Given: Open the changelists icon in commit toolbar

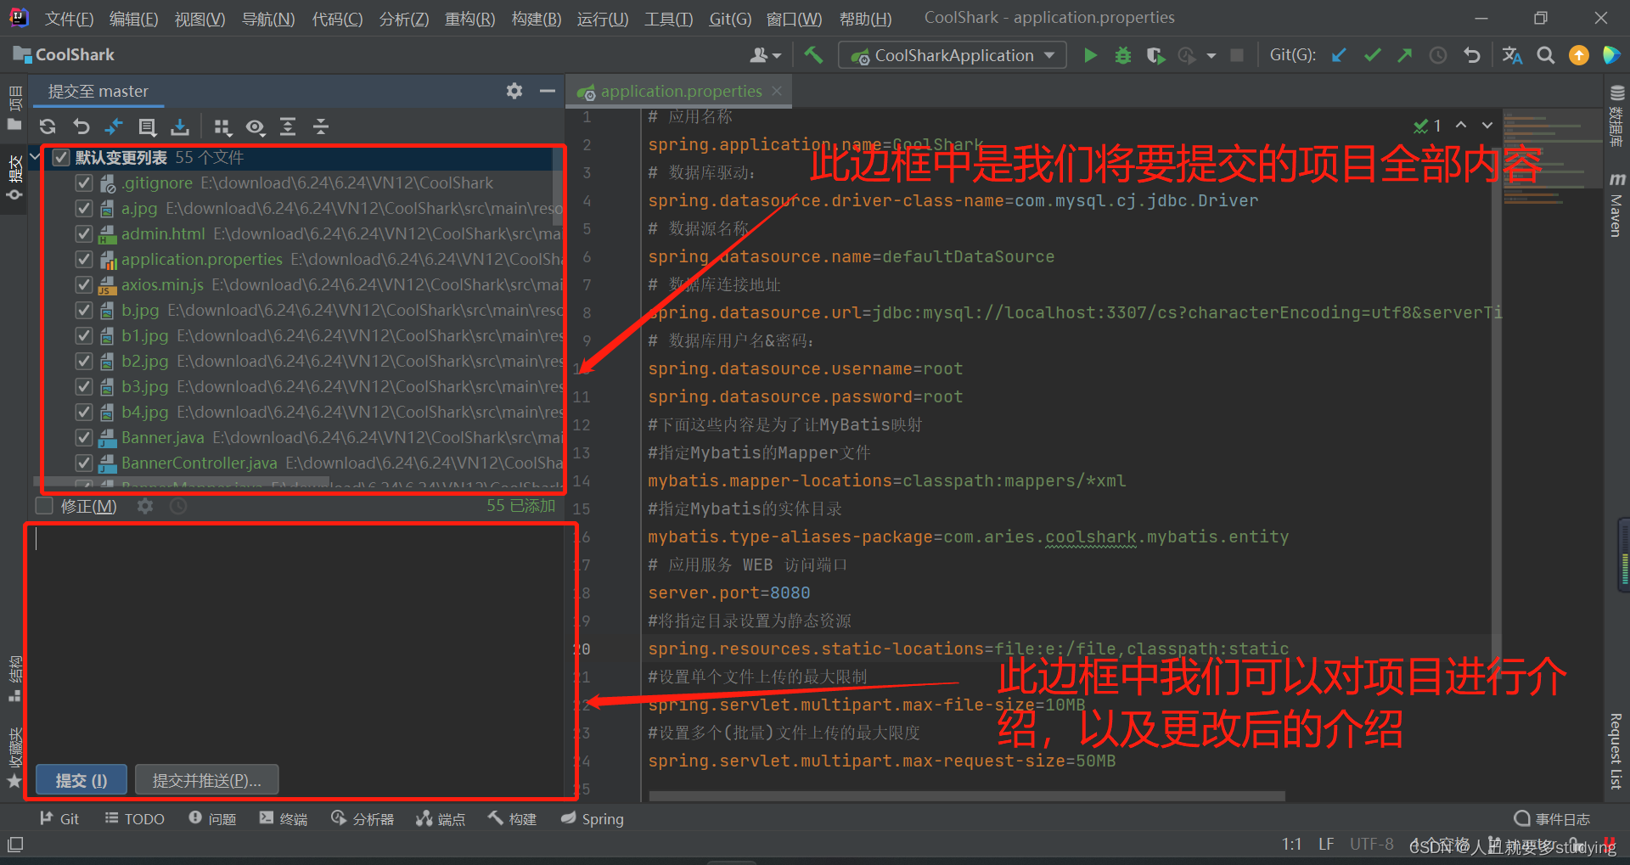Looking at the screenshot, I should tap(147, 127).
